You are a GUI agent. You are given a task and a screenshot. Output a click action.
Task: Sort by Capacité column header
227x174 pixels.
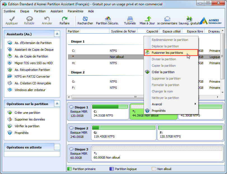[149, 31]
